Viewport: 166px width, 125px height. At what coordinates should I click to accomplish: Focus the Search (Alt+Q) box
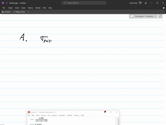84,3
